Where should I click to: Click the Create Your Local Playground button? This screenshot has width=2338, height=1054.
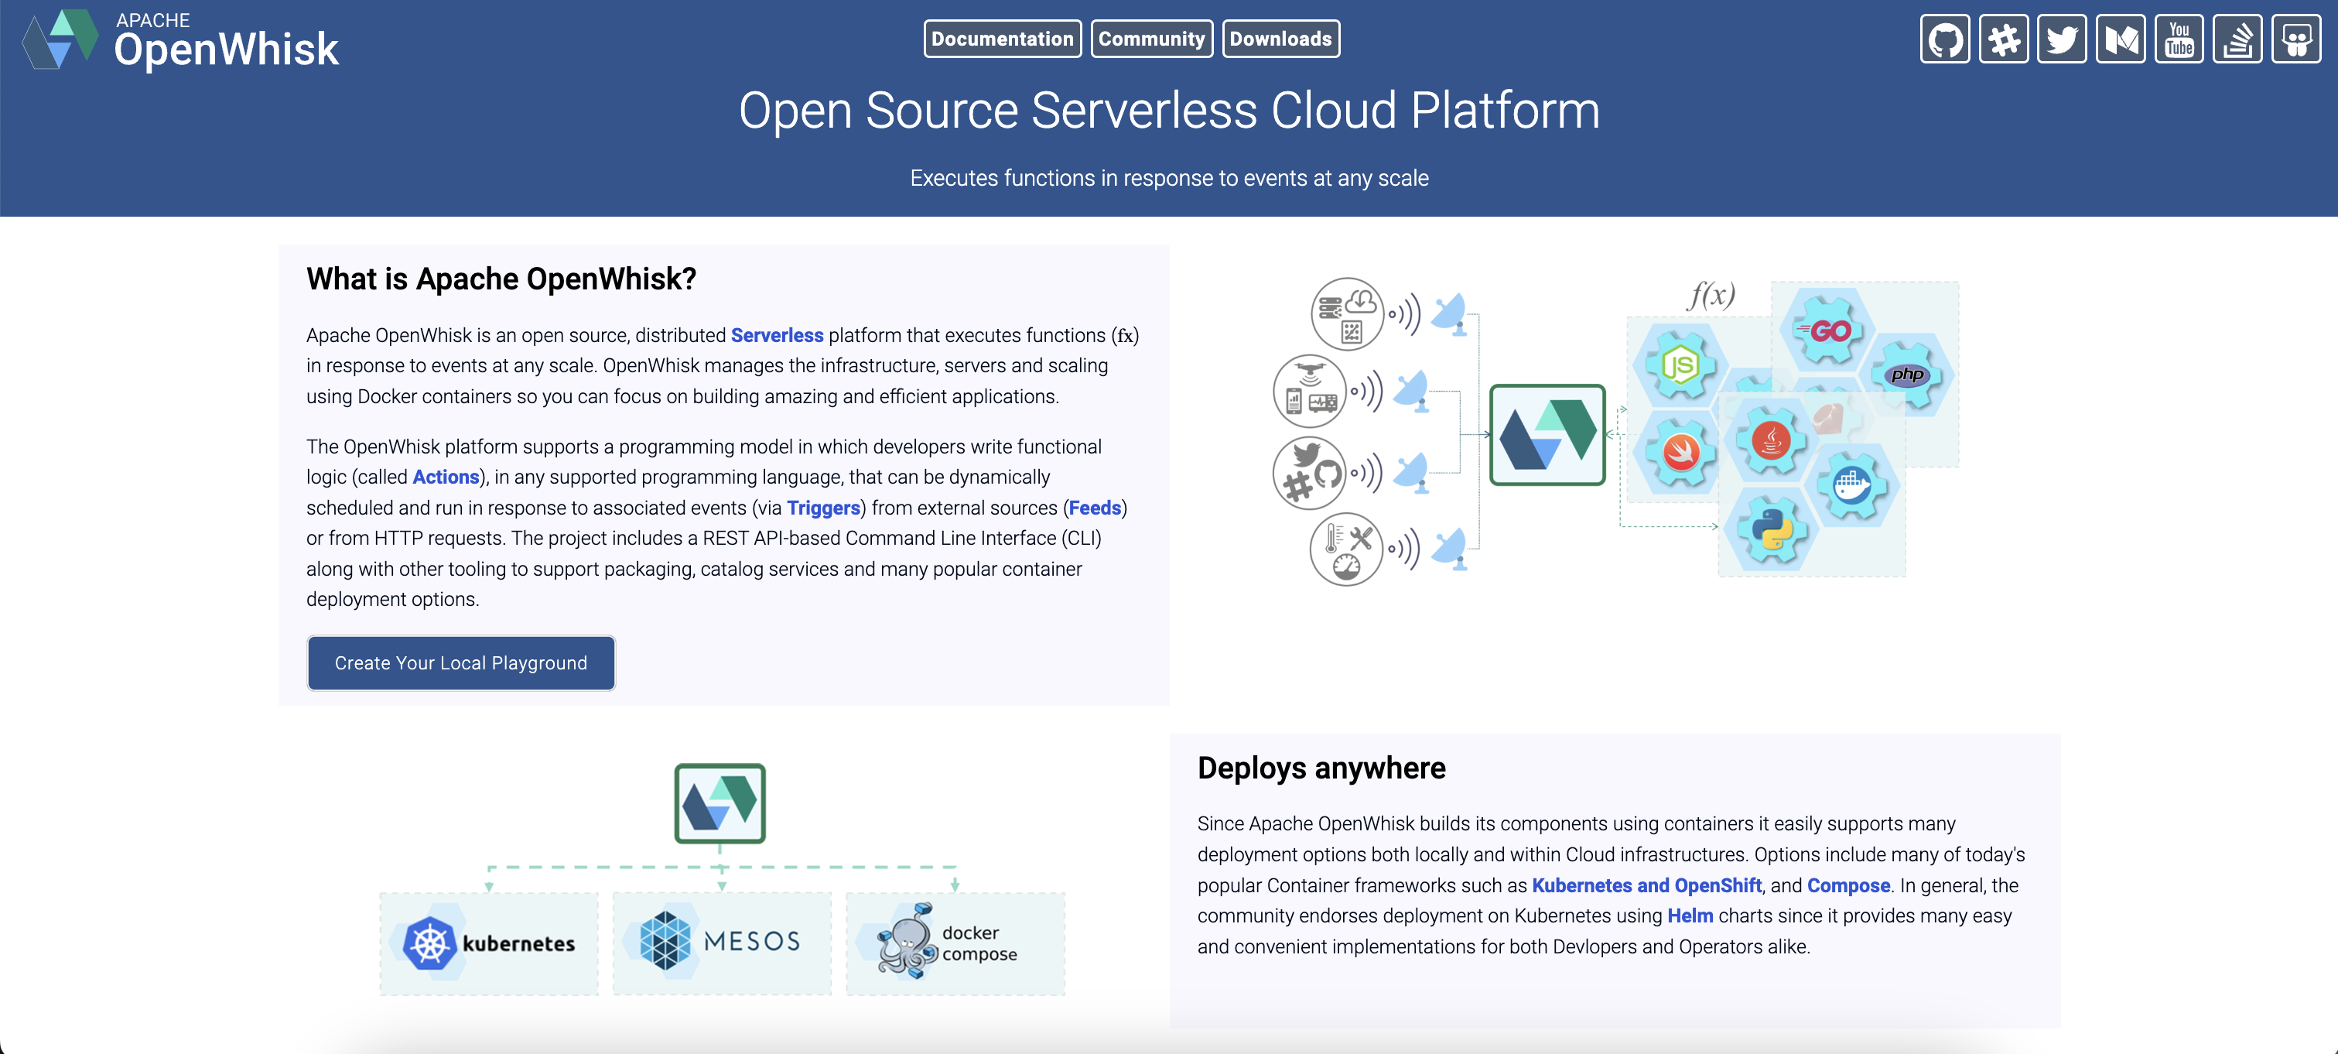click(x=461, y=662)
